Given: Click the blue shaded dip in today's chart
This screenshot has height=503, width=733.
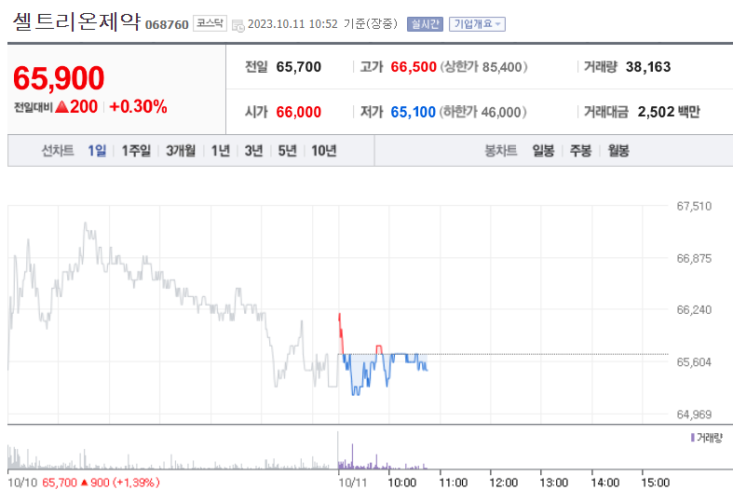Looking at the screenshot, I should (356, 374).
